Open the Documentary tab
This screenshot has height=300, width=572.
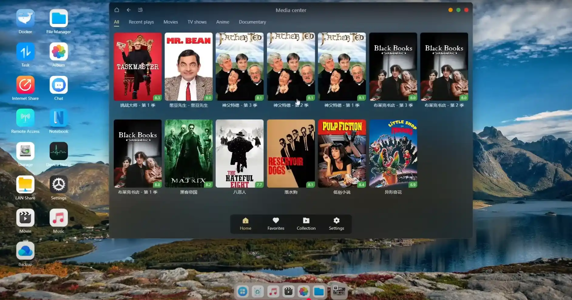tap(252, 22)
